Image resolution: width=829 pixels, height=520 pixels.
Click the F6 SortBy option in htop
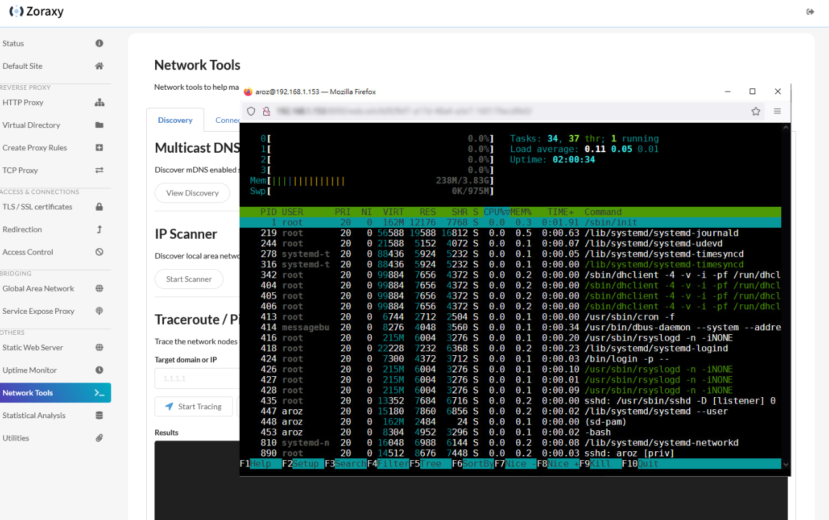coord(473,464)
